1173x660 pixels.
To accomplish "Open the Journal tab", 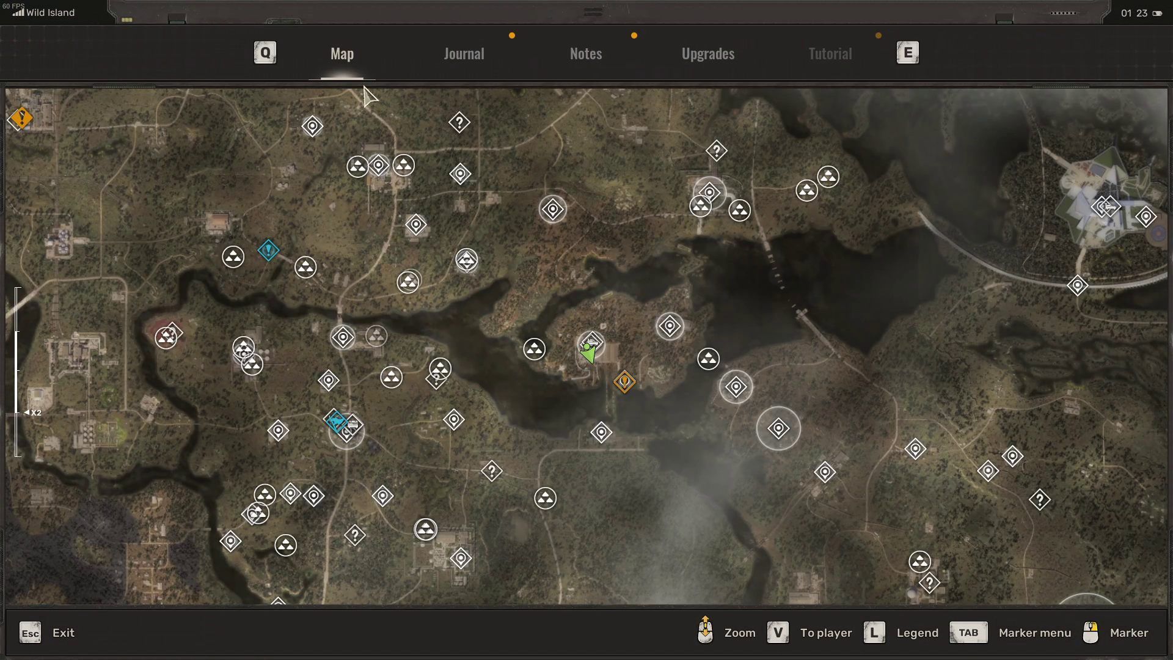I will coord(464,54).
